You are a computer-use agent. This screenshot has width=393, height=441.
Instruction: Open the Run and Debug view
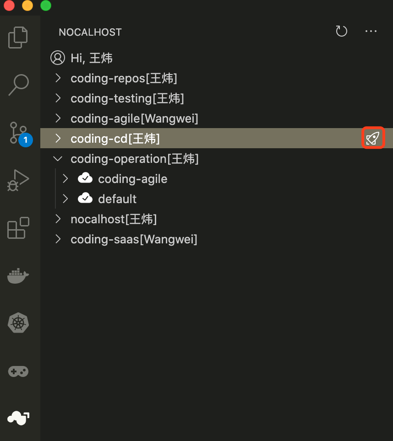pyautogui.click(x=18, y=180)
